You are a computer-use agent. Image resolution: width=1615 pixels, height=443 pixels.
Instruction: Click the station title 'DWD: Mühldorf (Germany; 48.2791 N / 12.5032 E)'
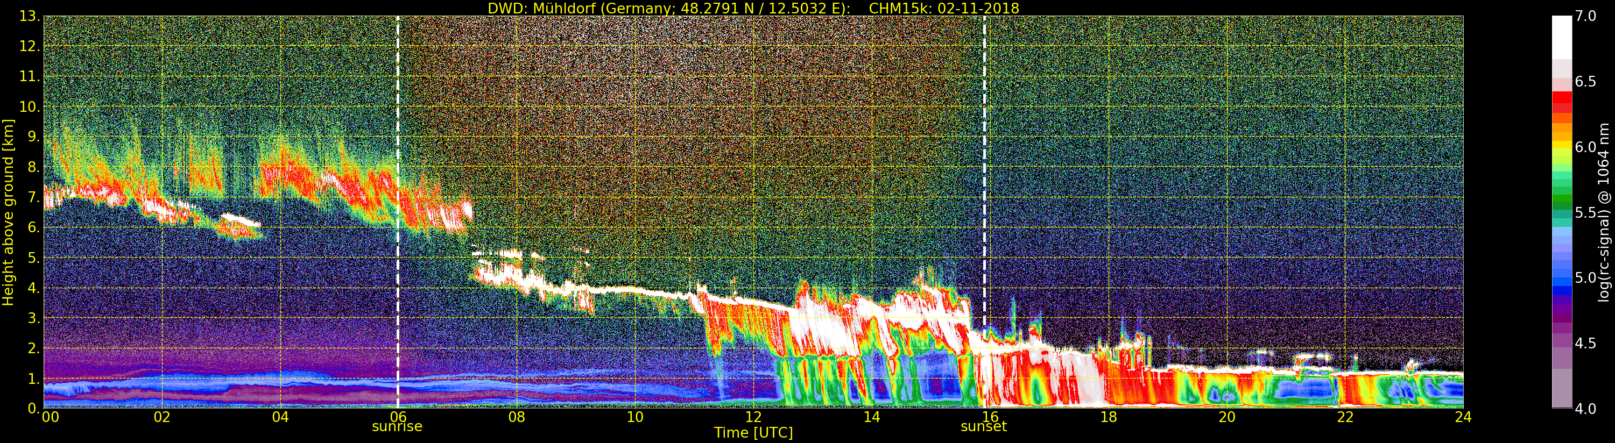click(669, 8)
